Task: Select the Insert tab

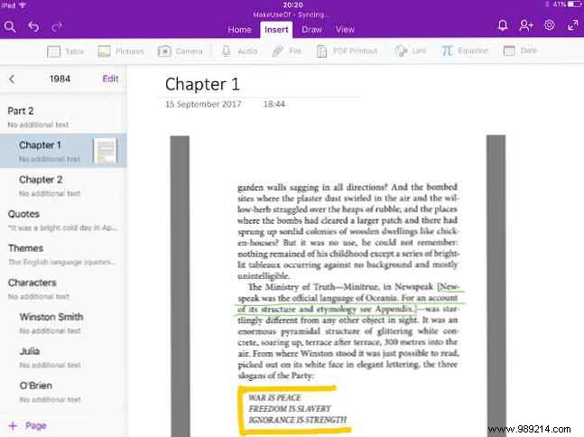Action: point(276,30)
